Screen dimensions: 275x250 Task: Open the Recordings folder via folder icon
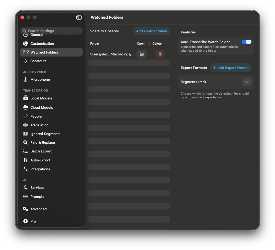(x=142, y=54)
